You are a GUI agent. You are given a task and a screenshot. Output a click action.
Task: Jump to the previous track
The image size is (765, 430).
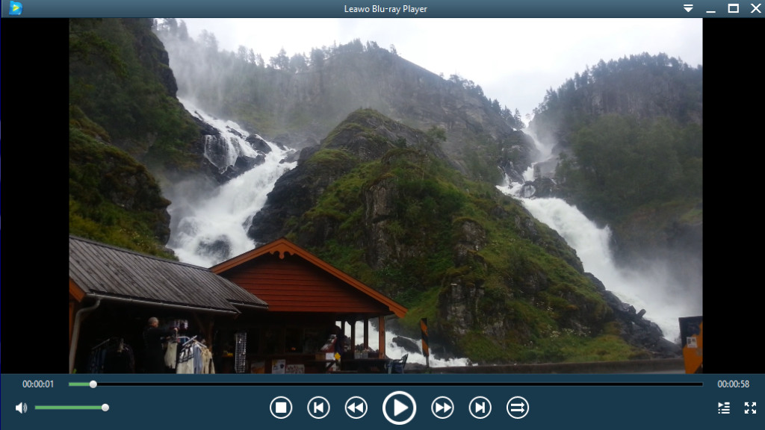[318, 408]
